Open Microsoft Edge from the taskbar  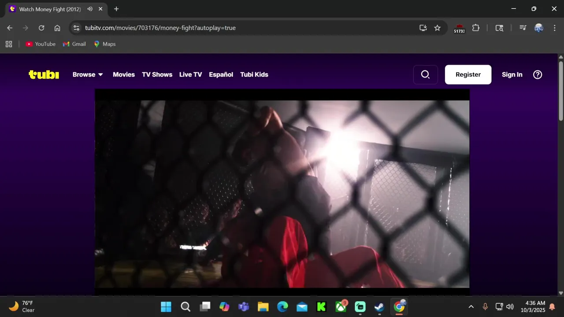pos(282,307)
